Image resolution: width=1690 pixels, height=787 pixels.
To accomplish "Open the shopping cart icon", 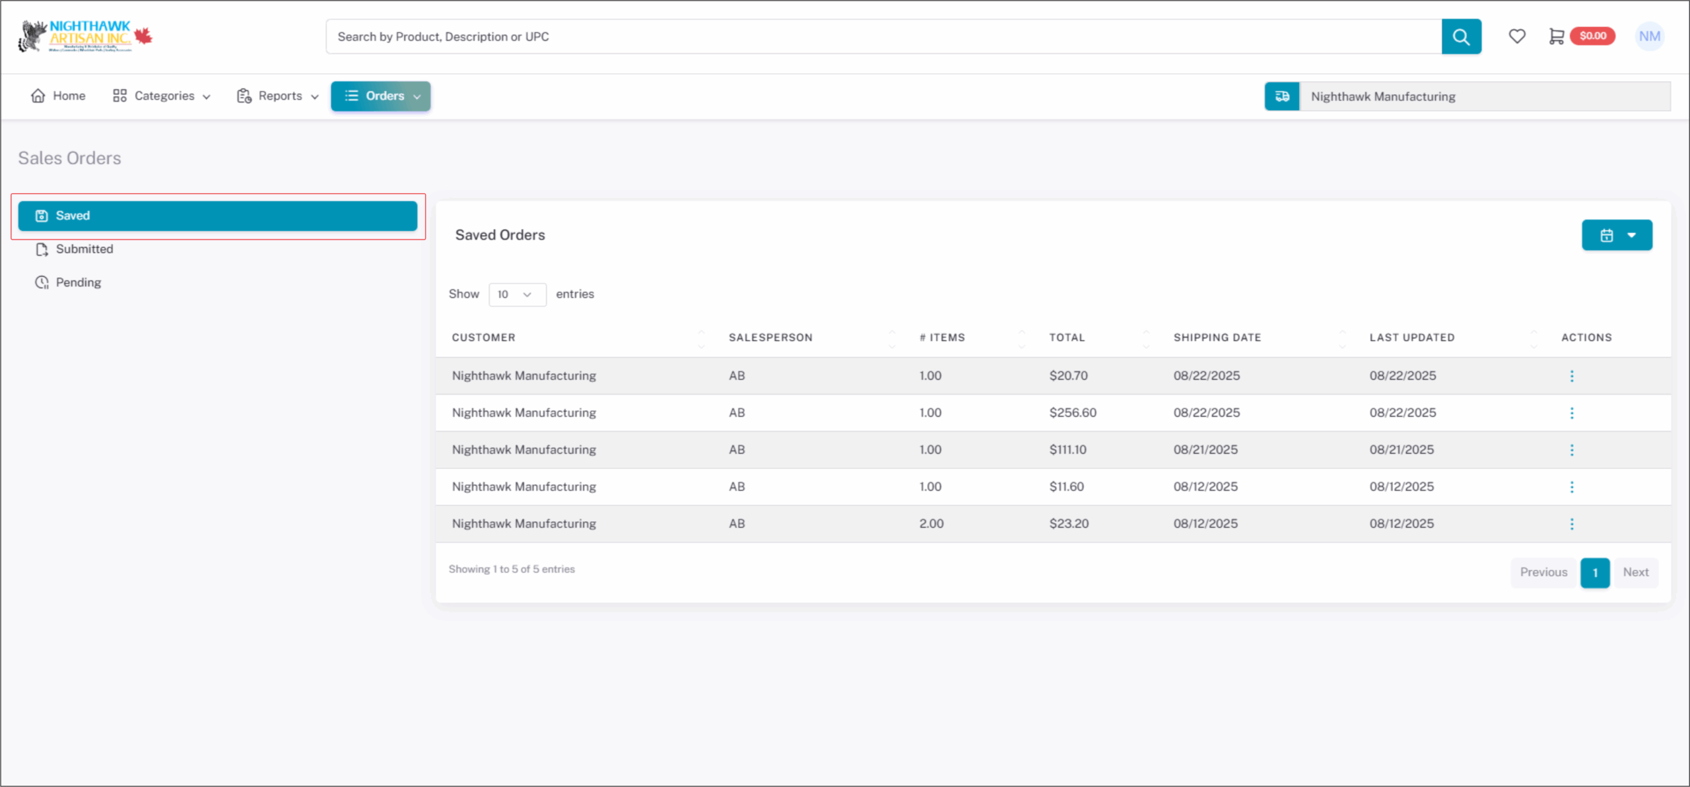I will coord(1556,36).
